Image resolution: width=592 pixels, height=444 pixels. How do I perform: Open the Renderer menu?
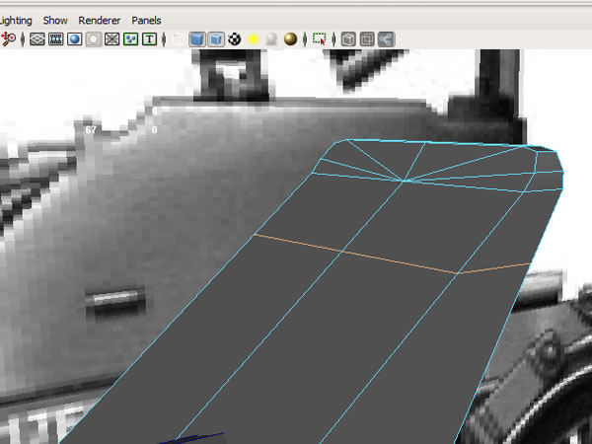click(100, 21)
